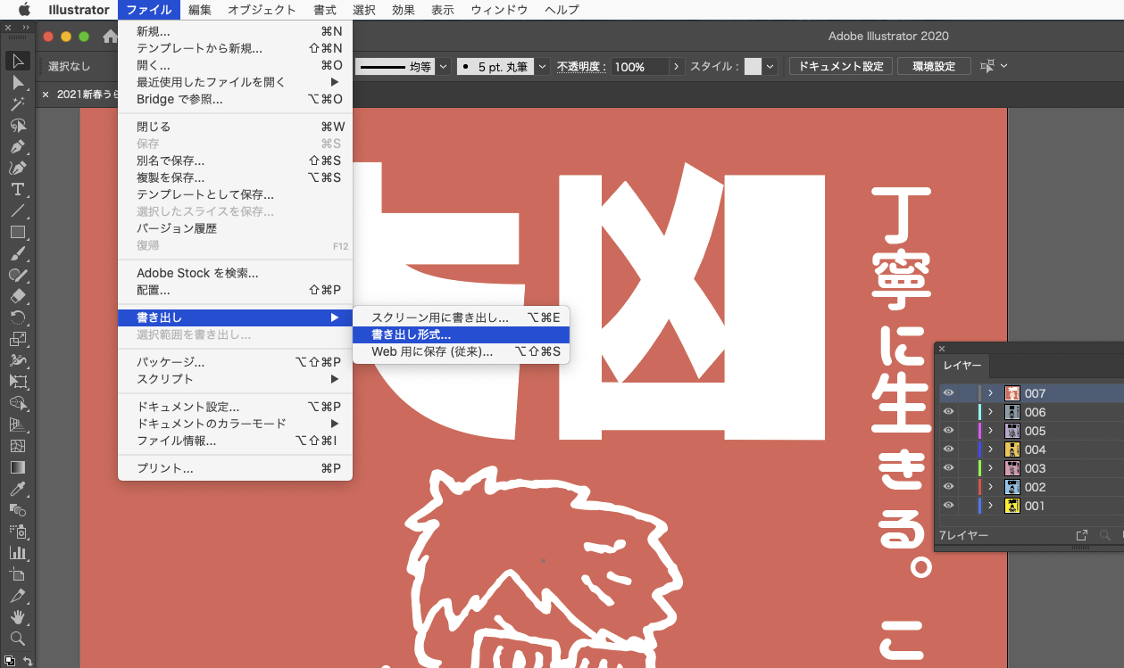1124x668 pixels.
Task: Activate the Eyedropper tool
Action: [17, 489]
